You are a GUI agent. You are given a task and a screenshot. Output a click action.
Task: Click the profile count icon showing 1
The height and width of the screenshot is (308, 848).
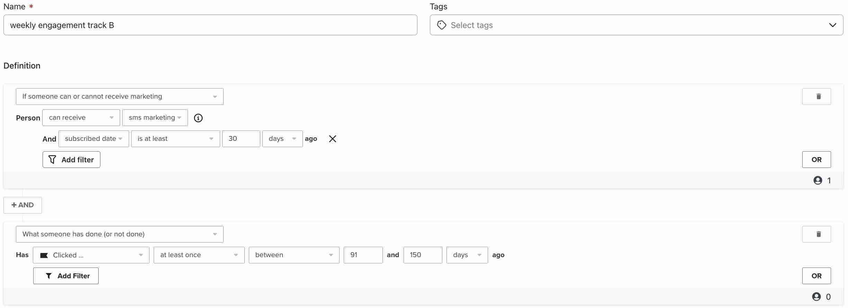[818, 180]
